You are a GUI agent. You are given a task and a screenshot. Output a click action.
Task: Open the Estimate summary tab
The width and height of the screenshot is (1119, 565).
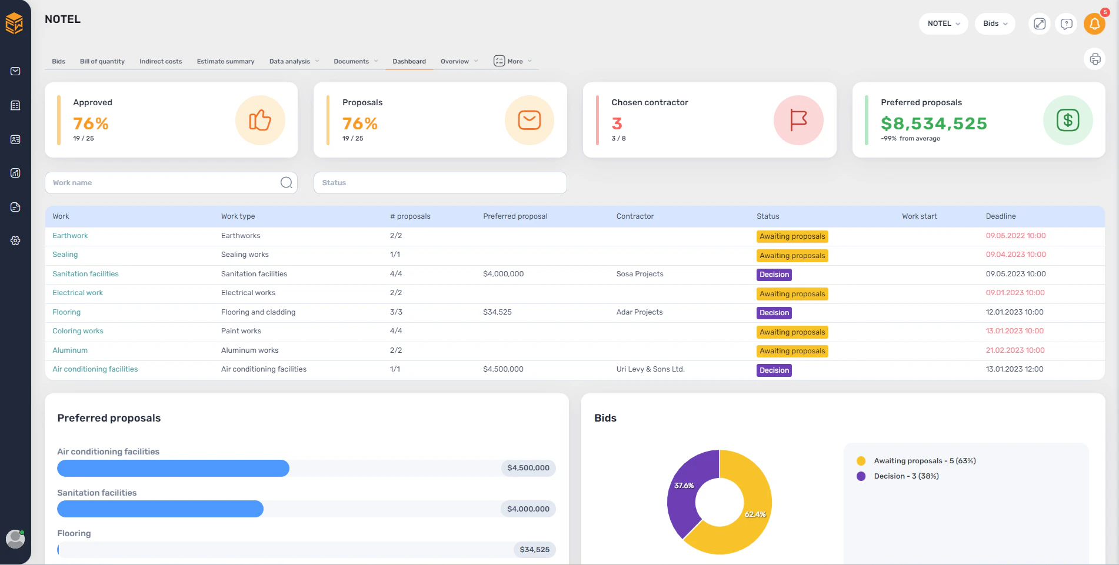pyautogui.click(x=225, y=61)
